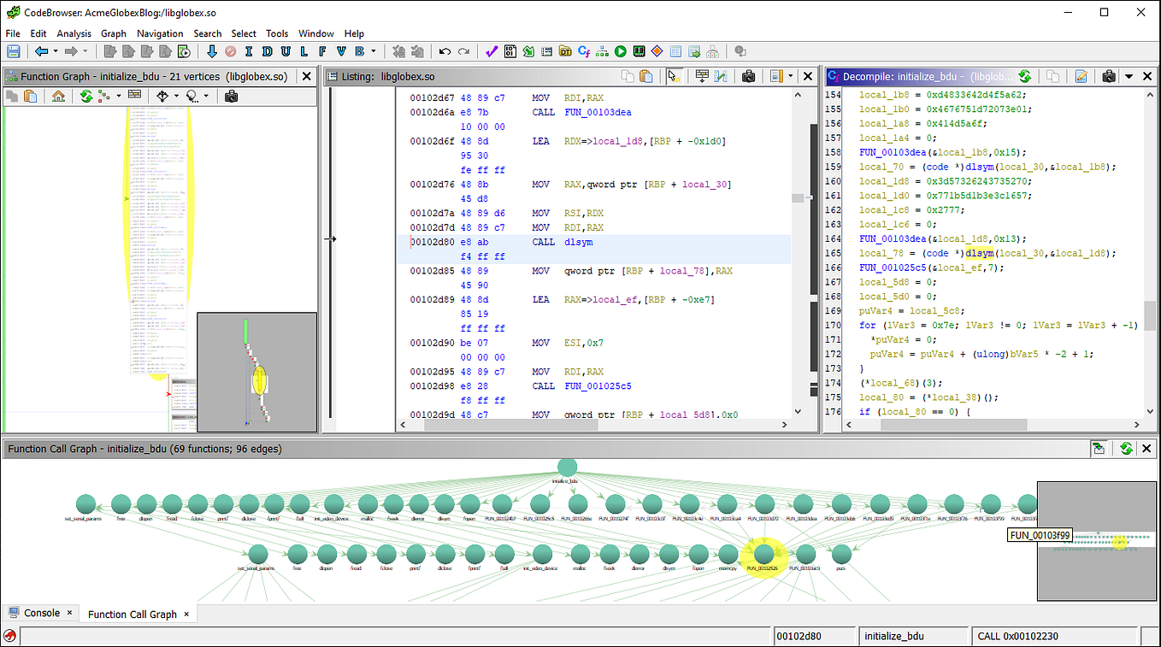Select the initialize_bdu root node in call graph
The height and width of the screenshot is (647, 1161).
[567, 468]
